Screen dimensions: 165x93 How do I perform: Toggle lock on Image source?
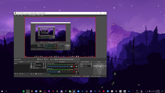tap(45, 67)
